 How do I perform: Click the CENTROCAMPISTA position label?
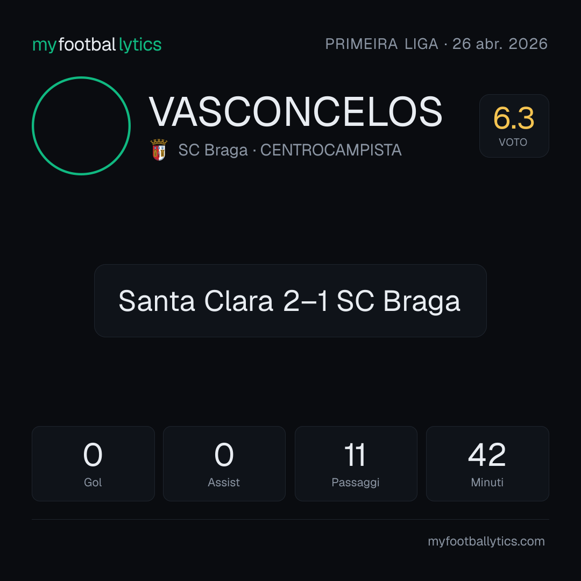click(331, 150)
